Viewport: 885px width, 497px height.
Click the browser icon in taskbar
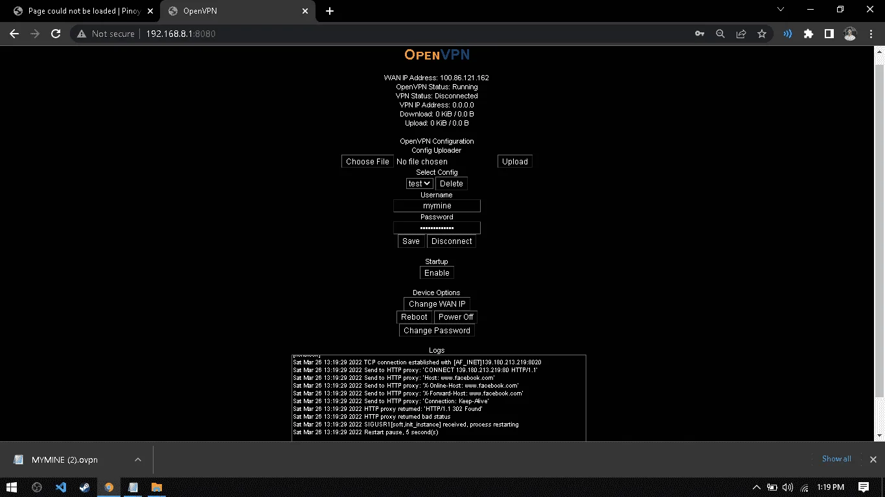[109, 487]
